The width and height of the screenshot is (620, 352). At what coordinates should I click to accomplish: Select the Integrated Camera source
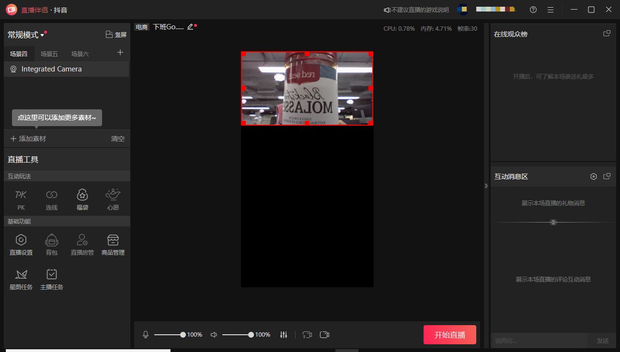(x=67, y=69)
